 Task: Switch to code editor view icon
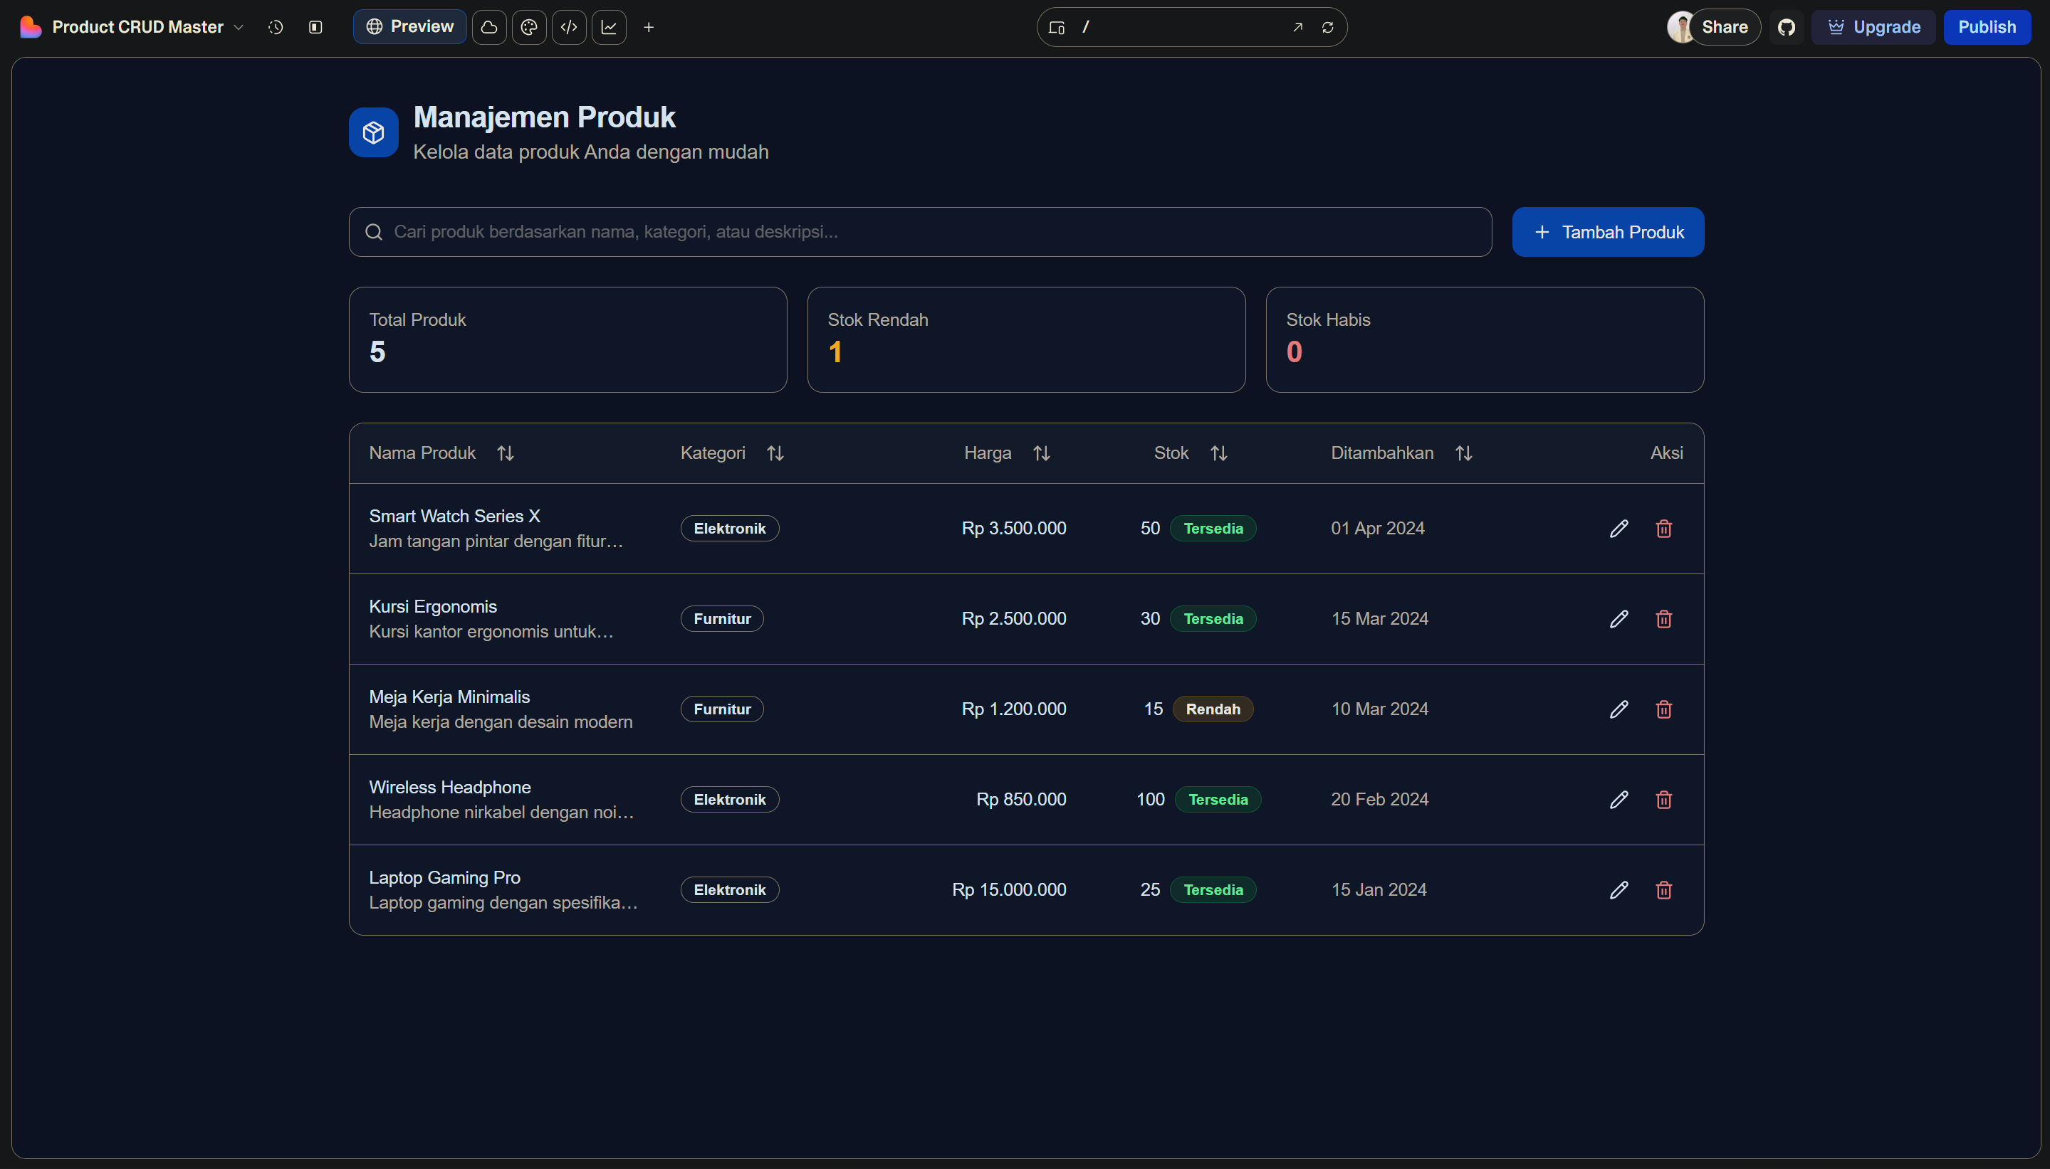coord(569,27)
